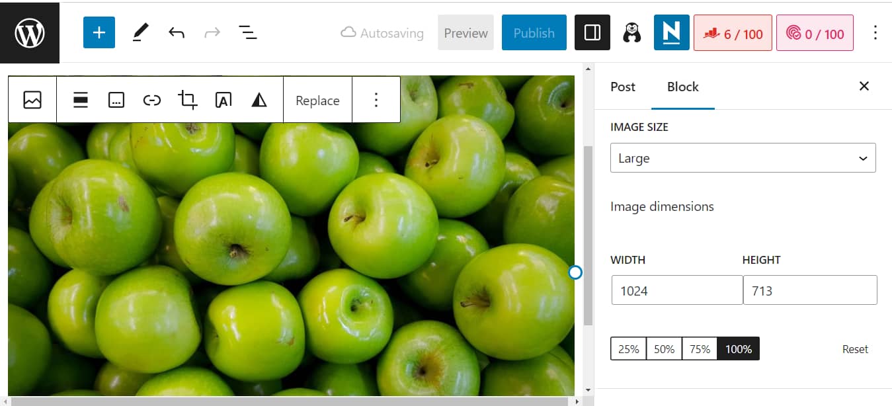Click the image block type icon

(x=32, y=100)
